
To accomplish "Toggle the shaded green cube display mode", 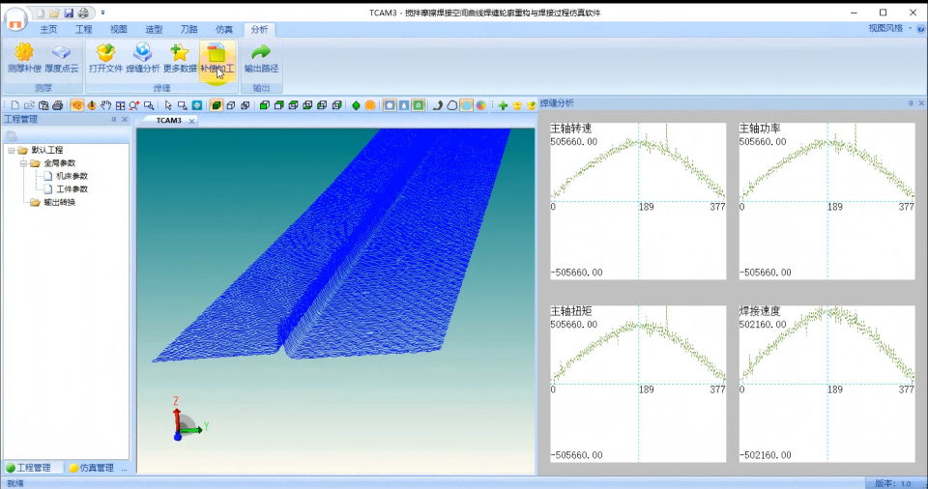I will (217, 105).
